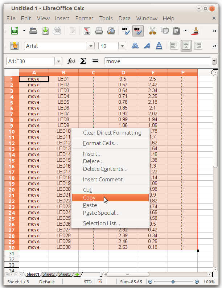222x288 pixels.
Task: Toggle Bold formatting
Action: [x=135, y=46]
